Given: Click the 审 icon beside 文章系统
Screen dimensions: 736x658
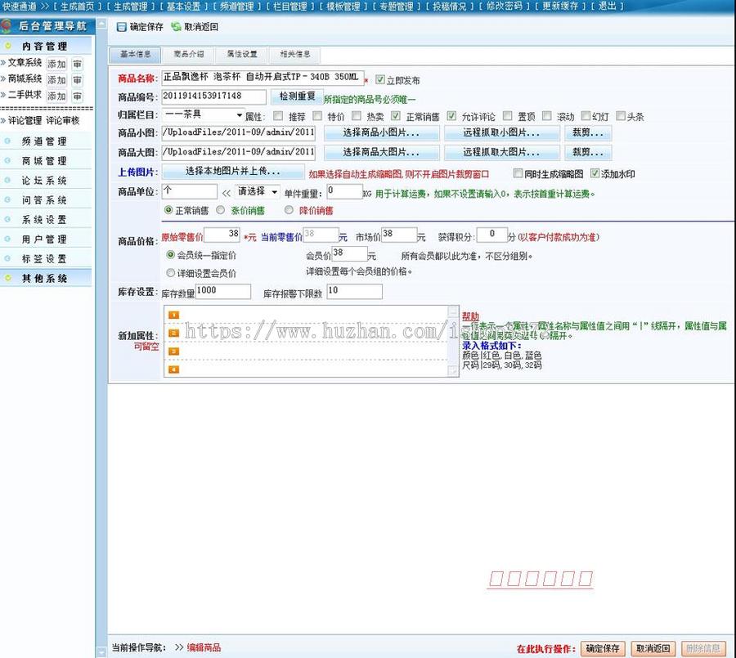Looking at the screenshot, I should tap(77, 64).
